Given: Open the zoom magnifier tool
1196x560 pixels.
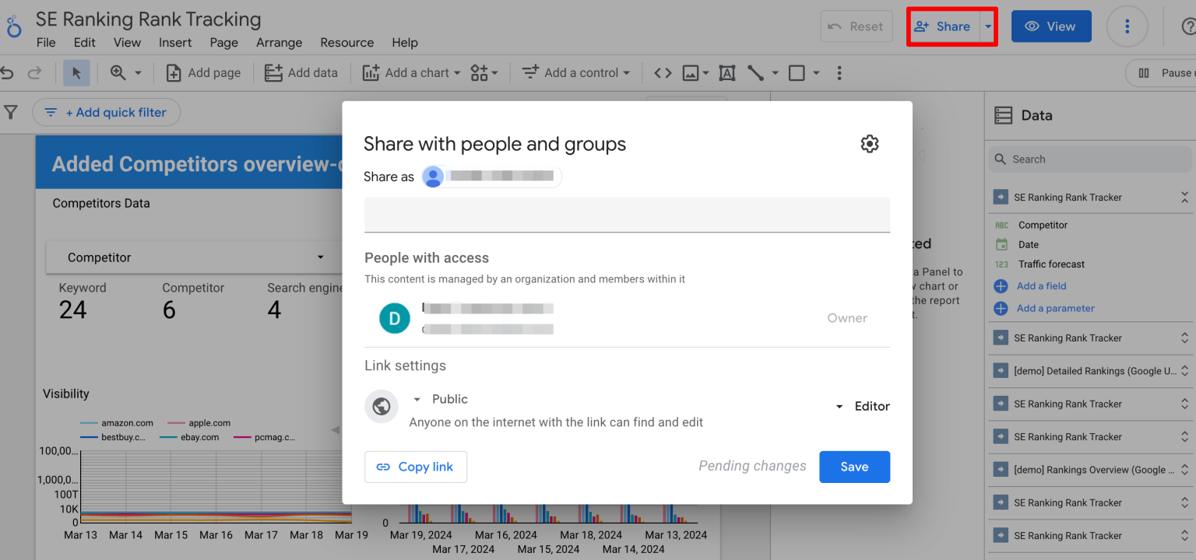Looking at the screenshot, I should tap(118, 72).
